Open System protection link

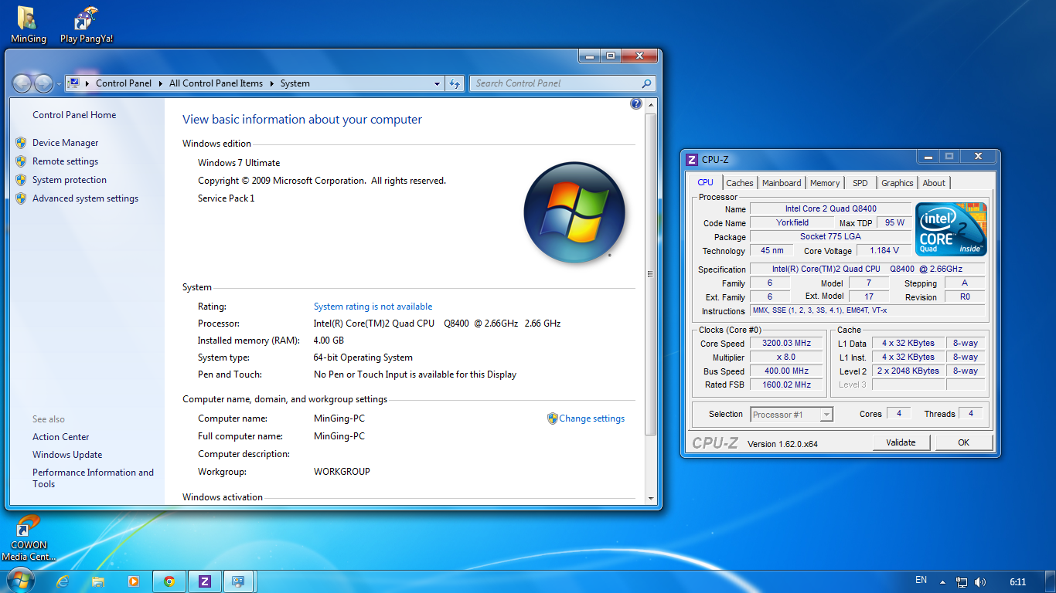click(x=70, y=180)
